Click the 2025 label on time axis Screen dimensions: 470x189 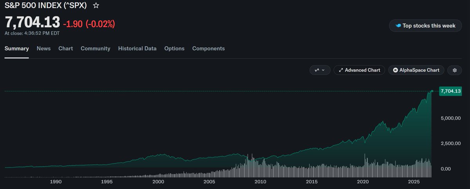(414, 182)
